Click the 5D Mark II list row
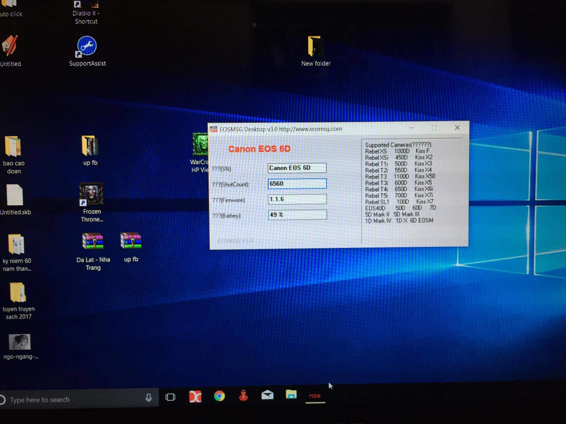The width and height of the screenshot is (566, 424). click(392, 214)
